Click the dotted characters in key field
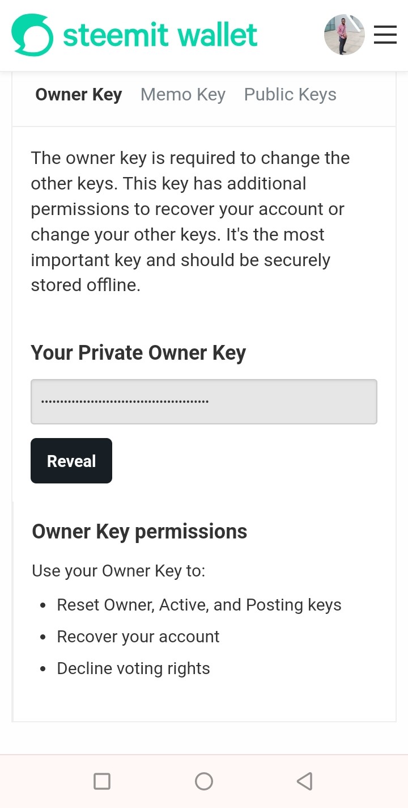The width and height of the screenshot is (408, 808). [125, 402]
